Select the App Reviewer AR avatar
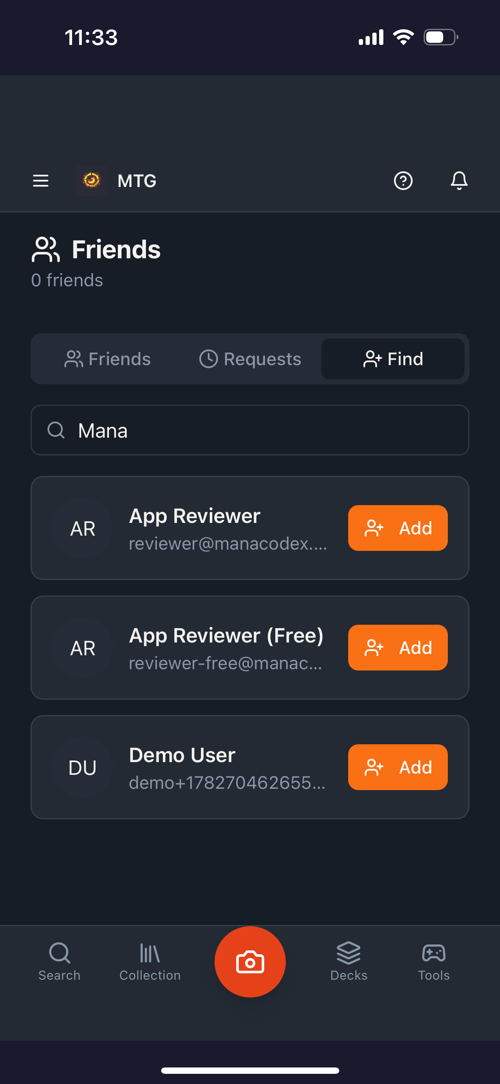The width and height of the screenshot is (500, 1084). tap(83, 528)
